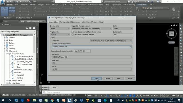Click the Apply button
Image resolution: width=183 pixels, height=103 pixels.
click(119, 78)
